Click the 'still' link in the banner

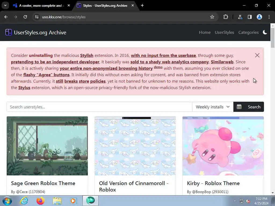tap(59, 81)
